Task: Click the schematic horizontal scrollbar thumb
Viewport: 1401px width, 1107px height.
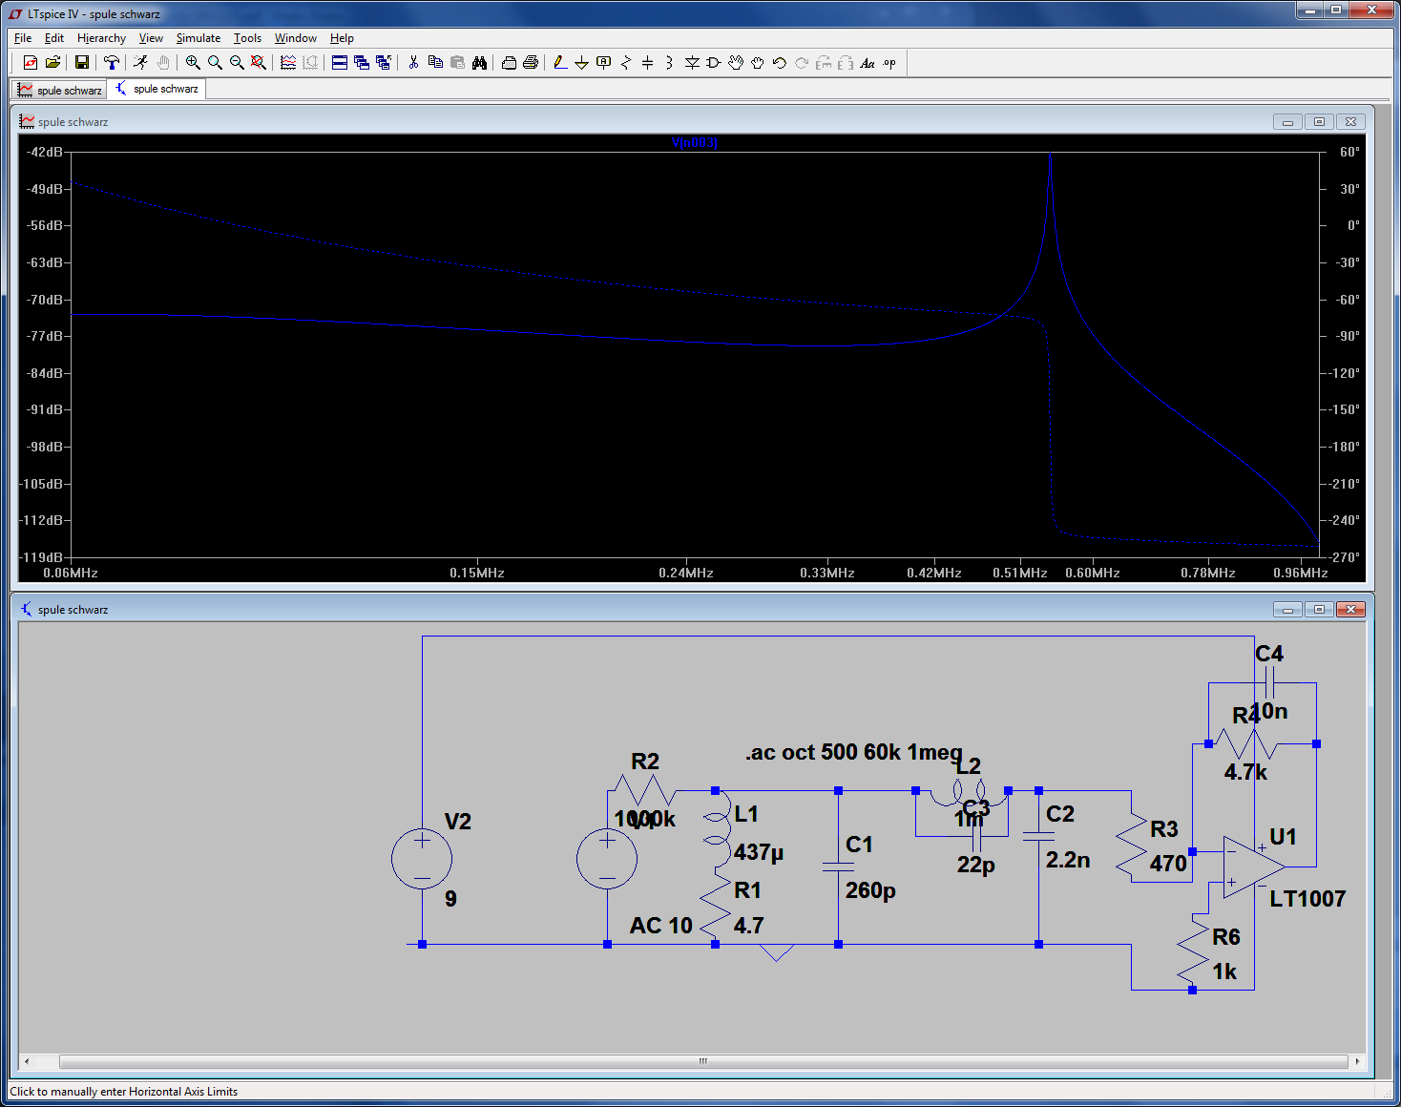Action: [703, 1061]
